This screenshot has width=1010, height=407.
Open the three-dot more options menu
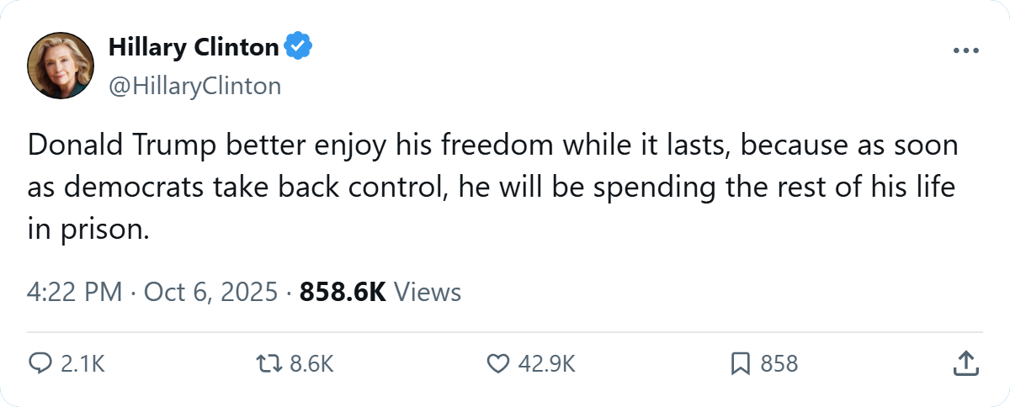tap(966, 51)
